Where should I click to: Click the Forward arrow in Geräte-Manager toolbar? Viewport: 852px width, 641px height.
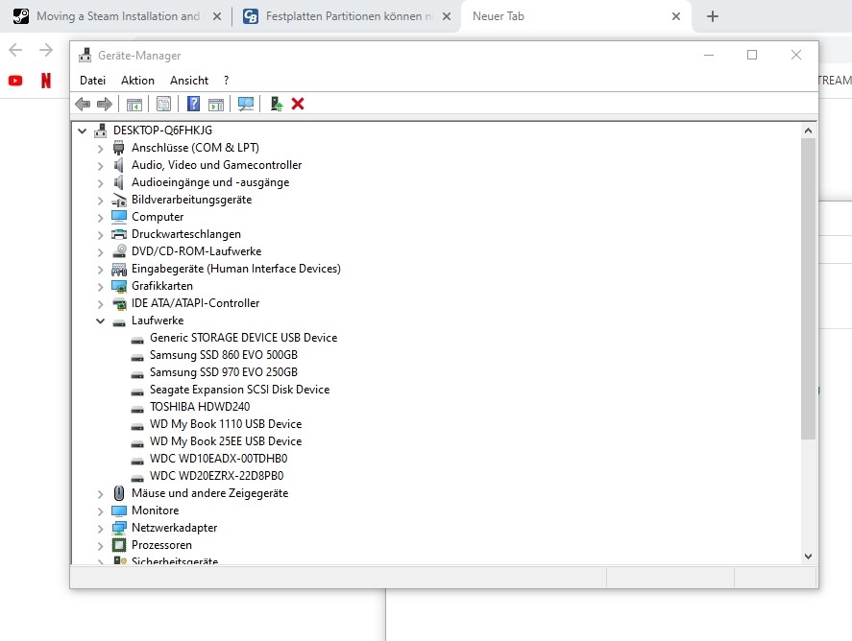pos(105,104)
